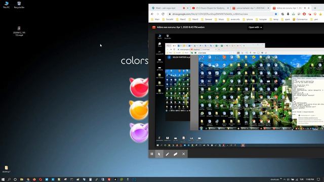Open the temp bookmarks folder
The height and width of the screenshot is (182, 324).
[x=274, y=19]
